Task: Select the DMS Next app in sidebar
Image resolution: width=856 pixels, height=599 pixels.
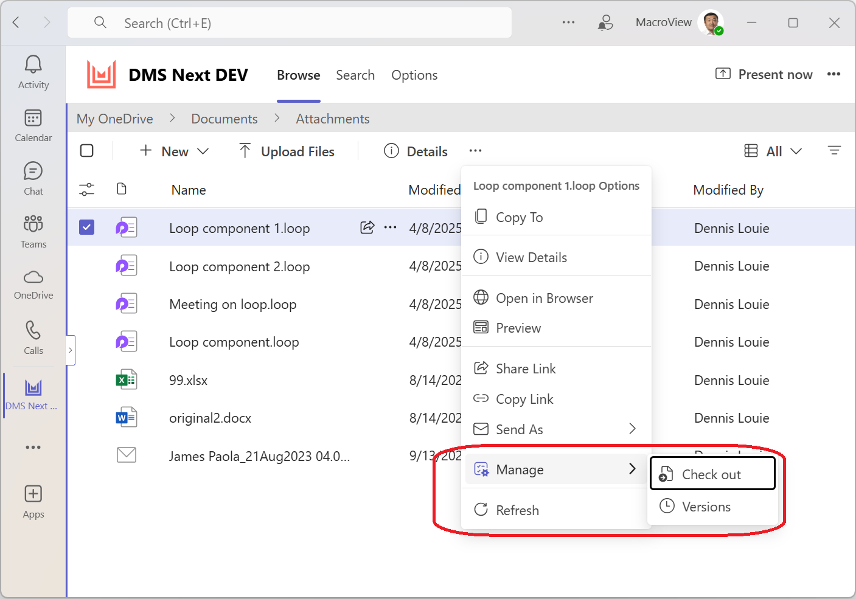Action: click(x=32, y=394)
